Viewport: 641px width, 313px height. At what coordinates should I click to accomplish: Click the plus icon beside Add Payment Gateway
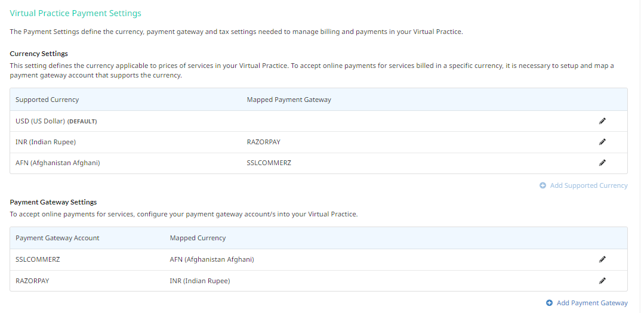[550, 303]
